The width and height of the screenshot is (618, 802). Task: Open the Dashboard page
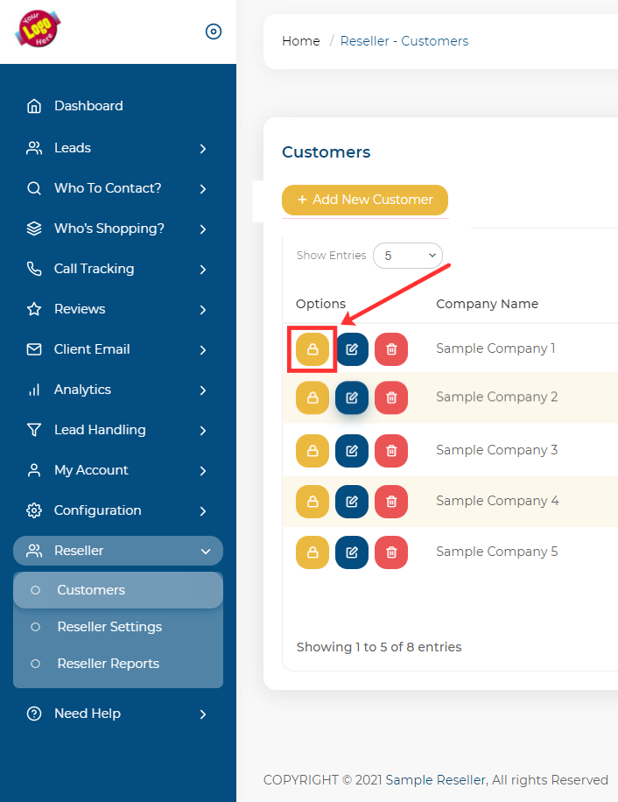pyautogui.click(x=88, y=106)
